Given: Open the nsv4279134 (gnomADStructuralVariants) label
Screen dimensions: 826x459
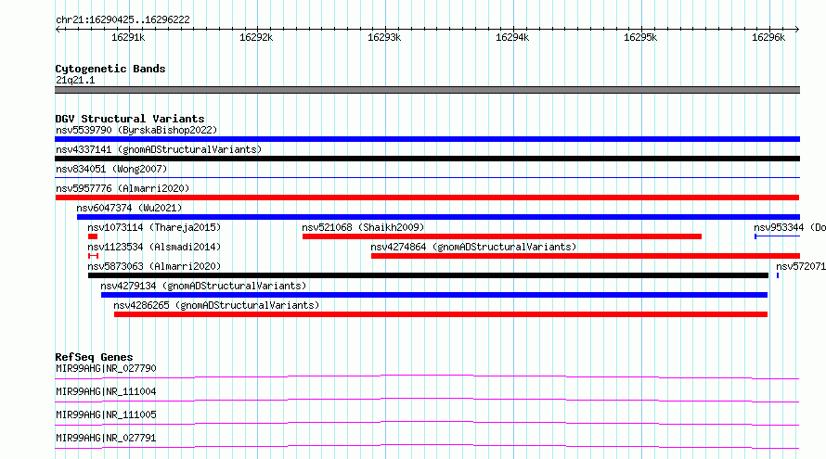Looking at the screenshot, I should [x=203, y=286].
